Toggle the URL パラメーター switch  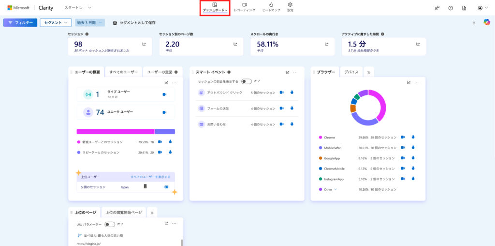coord(110,224)
